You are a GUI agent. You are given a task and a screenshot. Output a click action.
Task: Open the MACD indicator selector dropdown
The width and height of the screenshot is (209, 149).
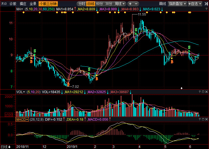click(x=22, y=120)
